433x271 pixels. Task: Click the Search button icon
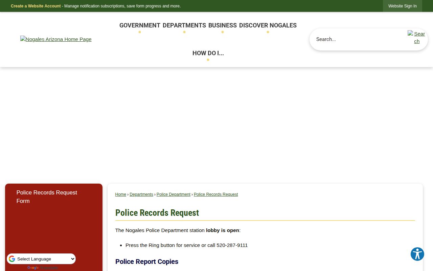coord(416,37)
